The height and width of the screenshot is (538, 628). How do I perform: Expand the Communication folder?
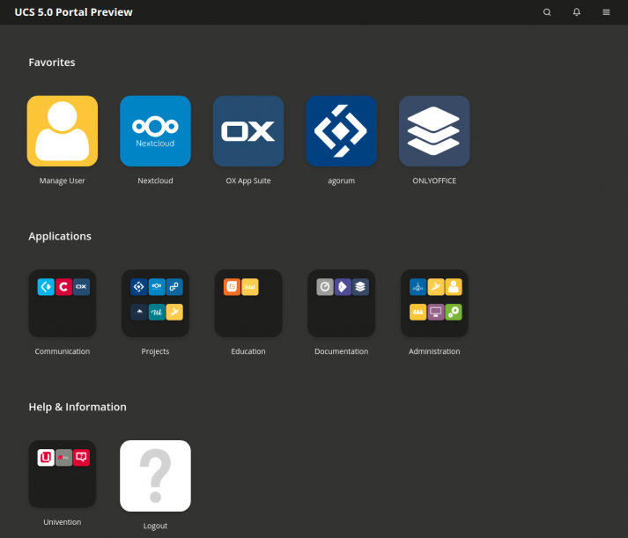pyautogui.click(x=62, y=303)
